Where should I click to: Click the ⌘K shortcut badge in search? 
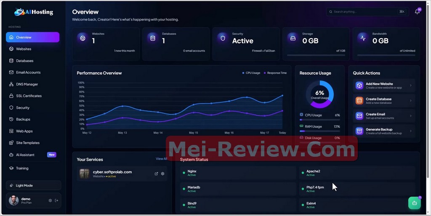click(402, 12)
